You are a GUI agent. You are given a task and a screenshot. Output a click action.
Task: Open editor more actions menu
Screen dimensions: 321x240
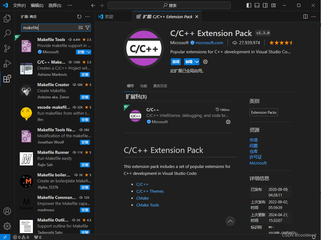click(313, 17)
